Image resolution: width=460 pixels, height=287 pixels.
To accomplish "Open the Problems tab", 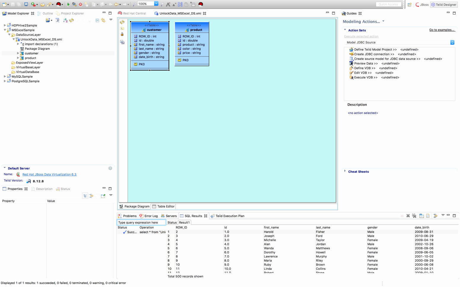I will pyautogui.click(x=127, y=216).
